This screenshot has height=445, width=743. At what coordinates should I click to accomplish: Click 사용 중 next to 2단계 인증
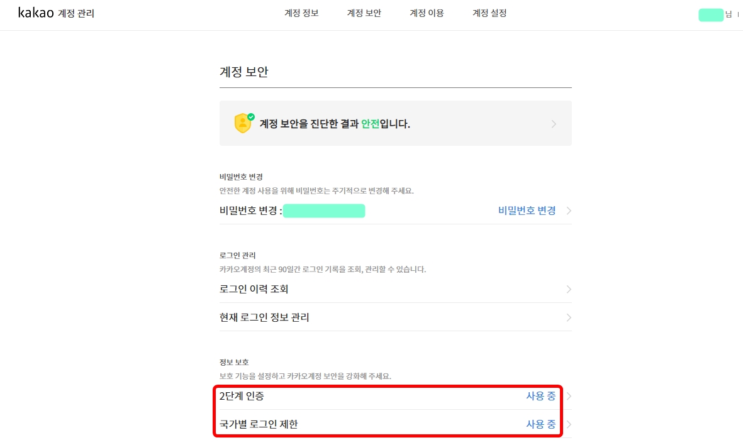[x=540, y=396]
